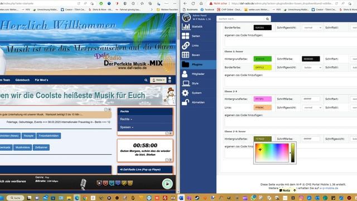Click the Windows taskbar search box
This screenshot has width=357, height=201.
click(15, 198)
